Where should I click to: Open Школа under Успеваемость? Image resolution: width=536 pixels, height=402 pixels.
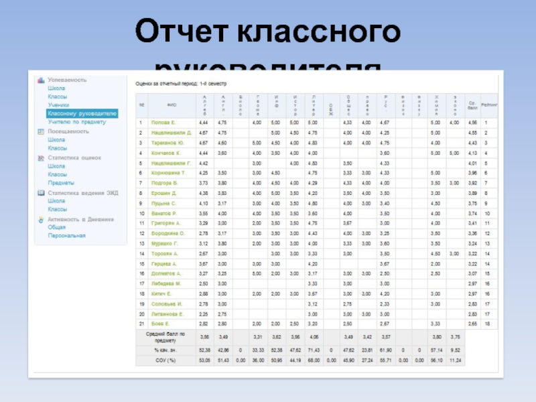(x=56, y=88)
